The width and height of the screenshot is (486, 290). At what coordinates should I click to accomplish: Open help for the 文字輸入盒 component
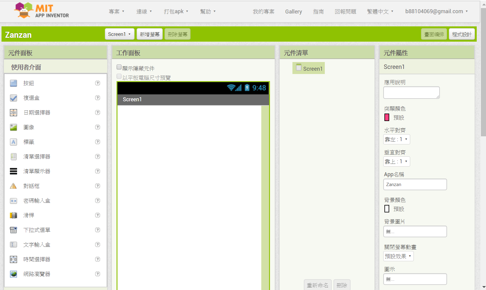point(97,245)
